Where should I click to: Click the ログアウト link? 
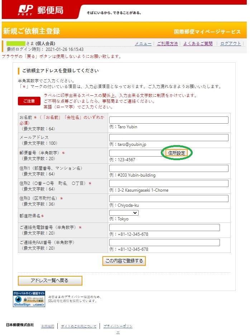pyautogui.click(x=231, y=44)
